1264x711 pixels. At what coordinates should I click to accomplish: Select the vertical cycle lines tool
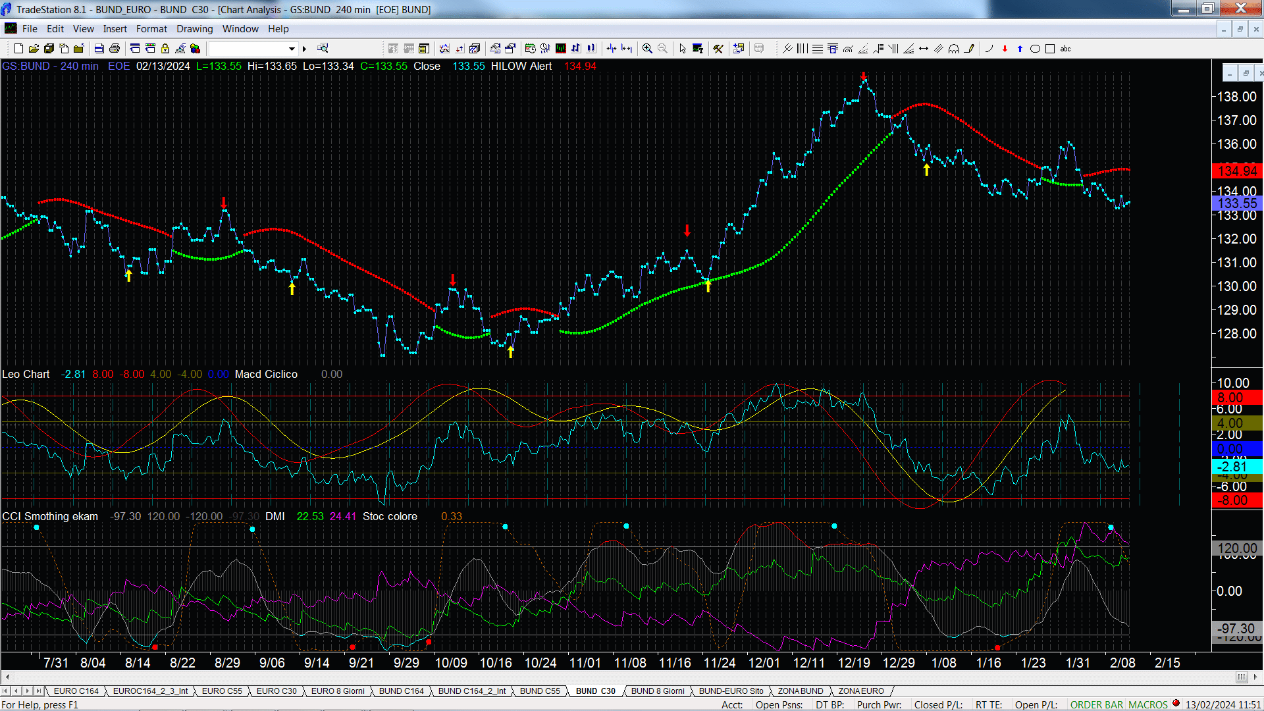pos(803,48)
